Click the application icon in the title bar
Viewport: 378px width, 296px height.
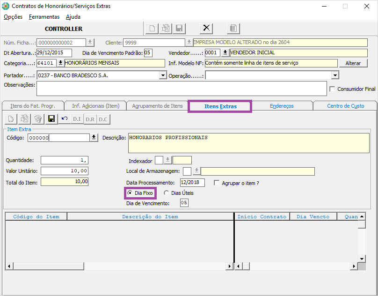pos(5,6)
